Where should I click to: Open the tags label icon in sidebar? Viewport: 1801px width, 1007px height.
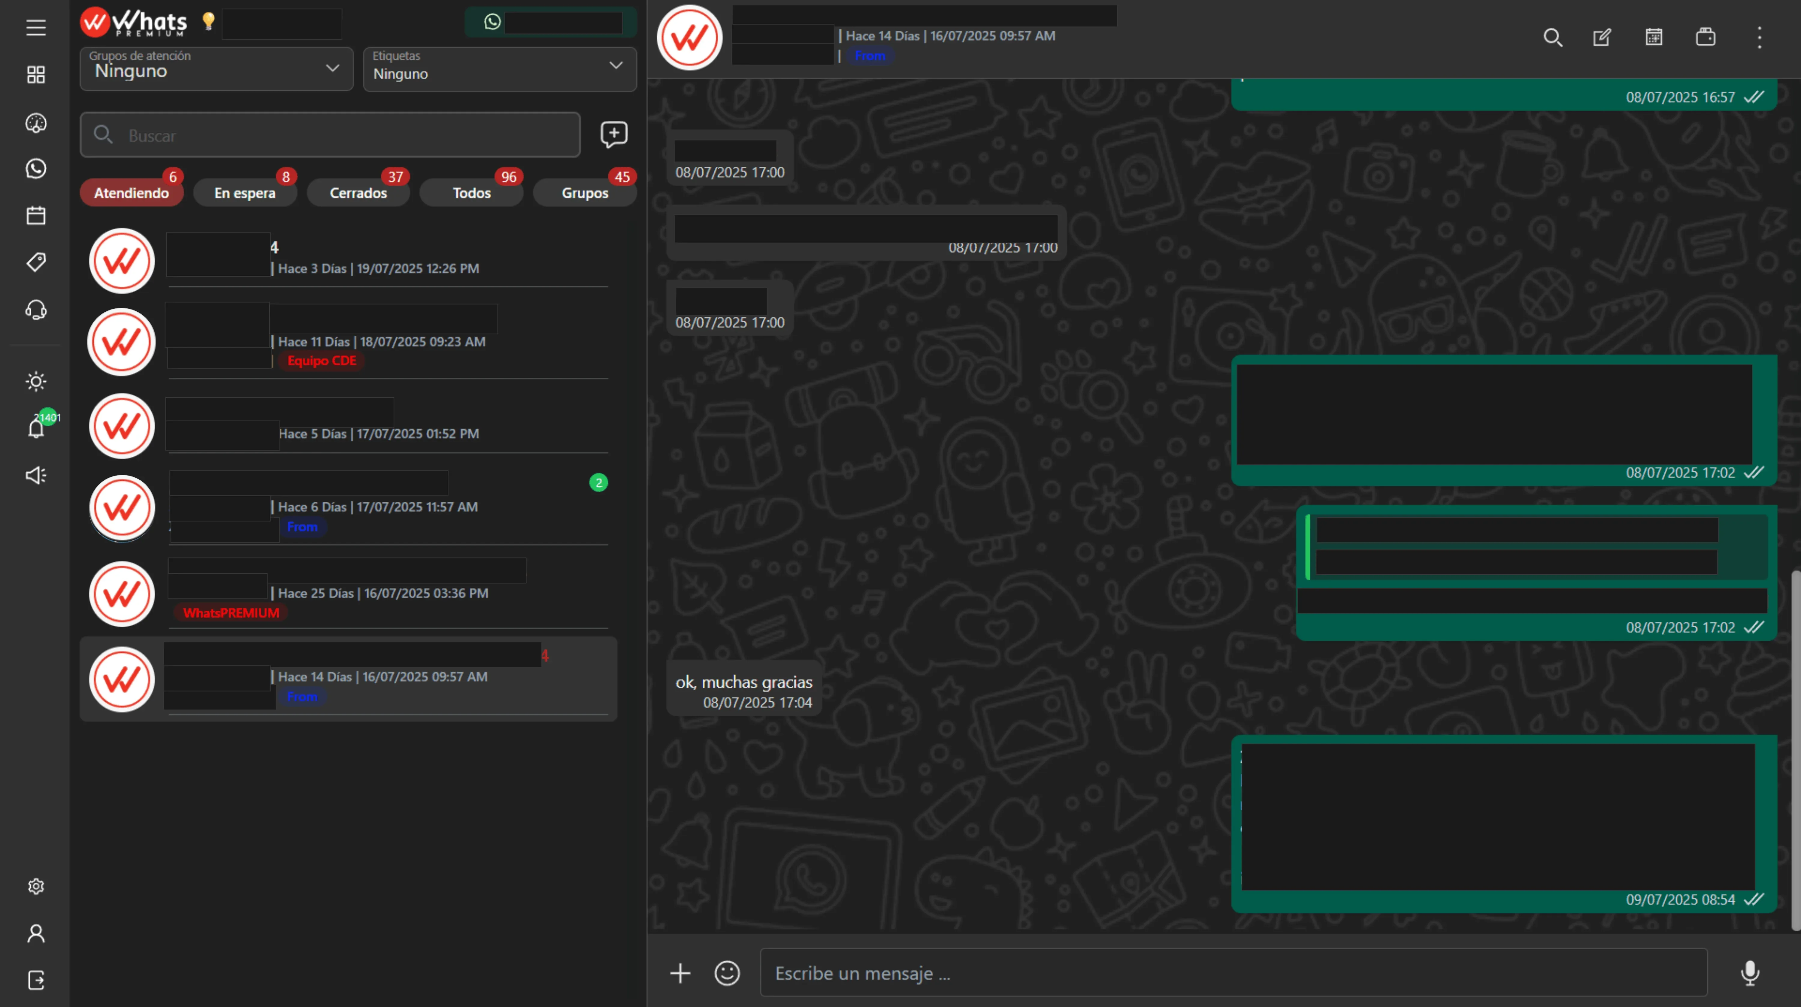coord(36,262)
